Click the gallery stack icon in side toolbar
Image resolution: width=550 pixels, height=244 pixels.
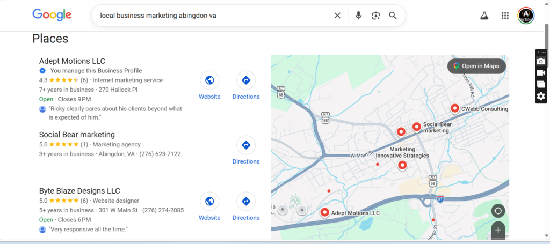541,84
